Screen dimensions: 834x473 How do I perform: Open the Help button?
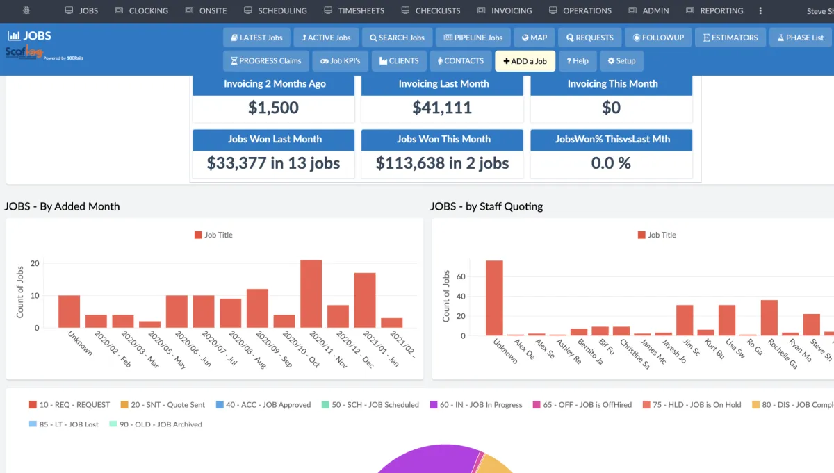point(577,61)
